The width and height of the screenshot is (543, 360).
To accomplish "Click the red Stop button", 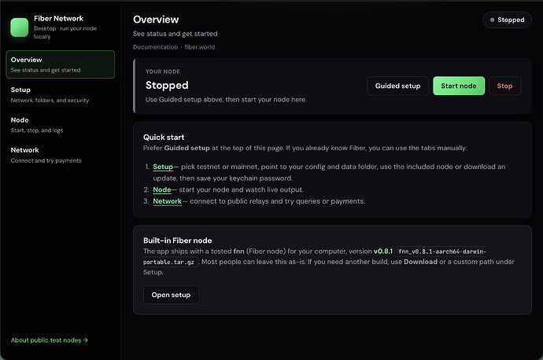I will point(504,86).
